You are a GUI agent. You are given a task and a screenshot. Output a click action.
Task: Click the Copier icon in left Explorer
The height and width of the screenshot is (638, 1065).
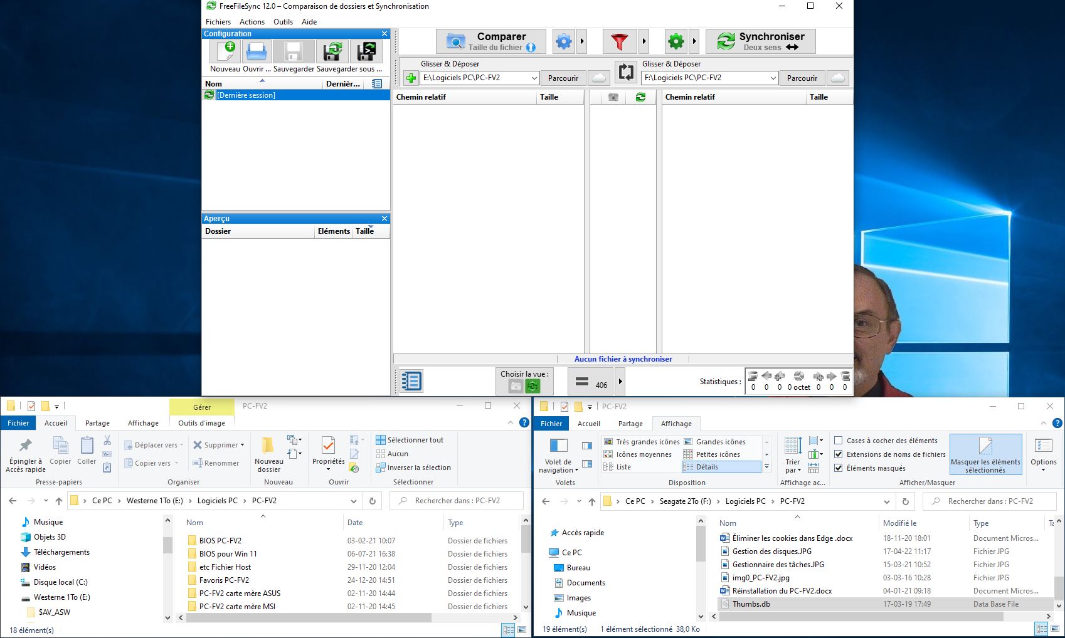pyautogui.click(x=61, y=446)
